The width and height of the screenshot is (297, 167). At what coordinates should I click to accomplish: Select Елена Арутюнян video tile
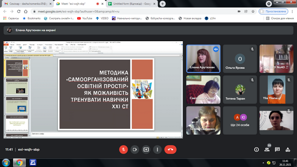[203, 58]
